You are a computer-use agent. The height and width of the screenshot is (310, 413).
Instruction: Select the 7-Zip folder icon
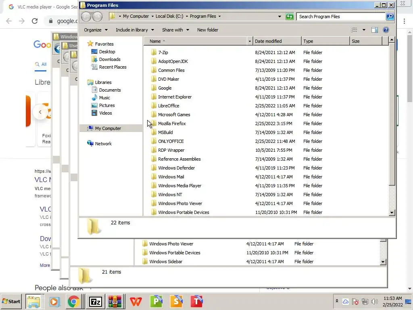click(x=154, y=52)
